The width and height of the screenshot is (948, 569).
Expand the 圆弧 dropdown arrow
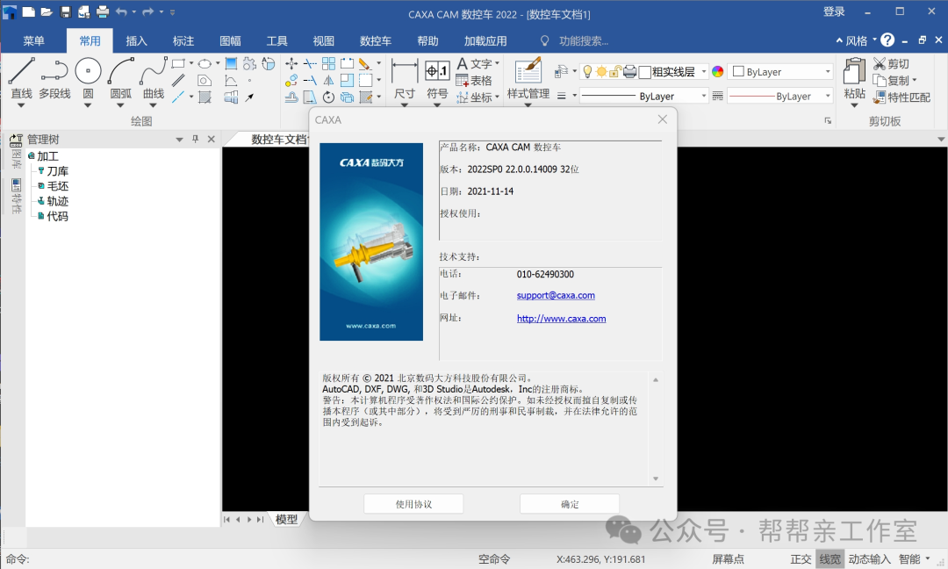(120, 106)
